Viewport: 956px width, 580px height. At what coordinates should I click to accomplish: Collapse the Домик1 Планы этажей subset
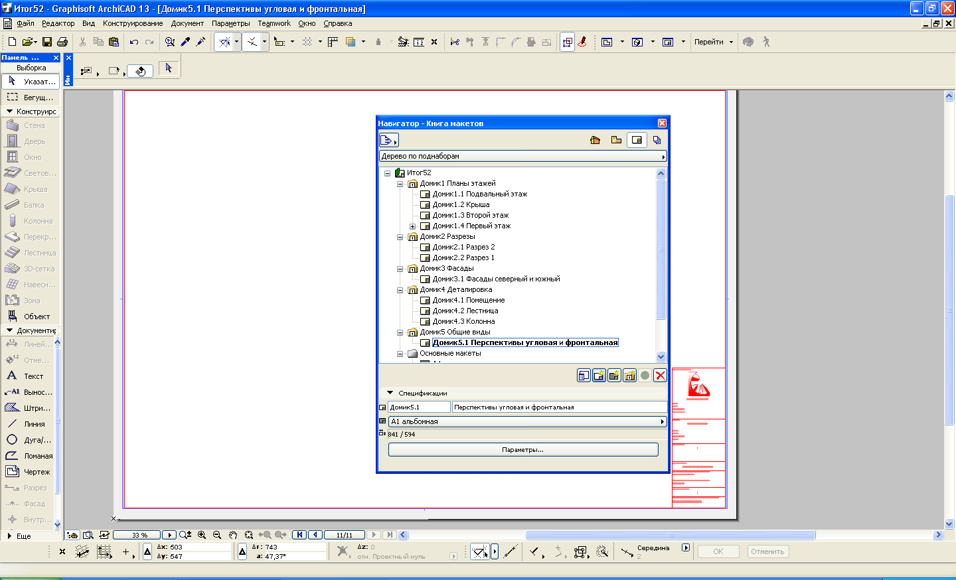[x=400, y=184]
